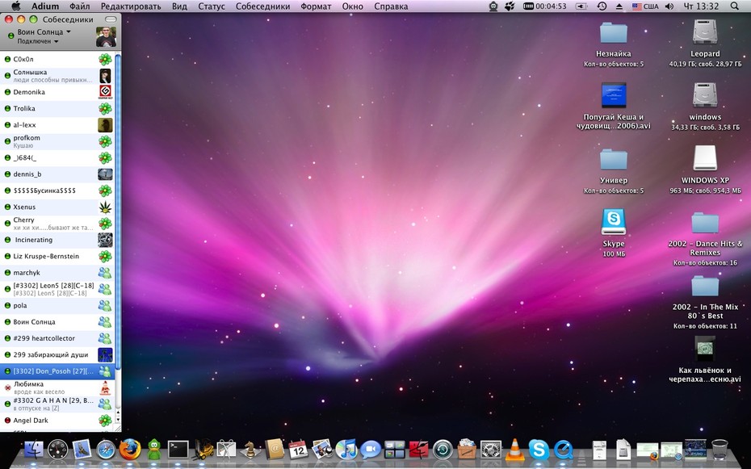Open Terminal from the Dock
Viewport: 751px width, 469px height.
178,450
